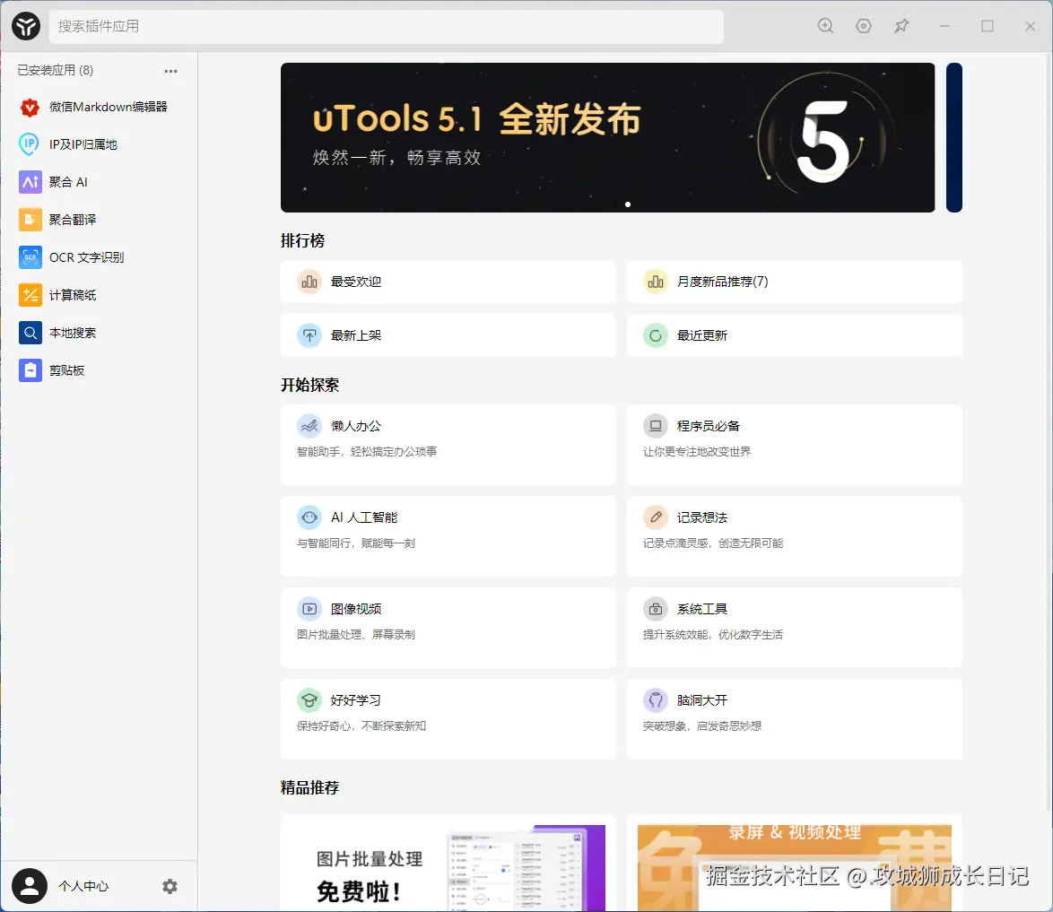
Task: Open the 程序员必备 category card
Action: tap(795, 445)
